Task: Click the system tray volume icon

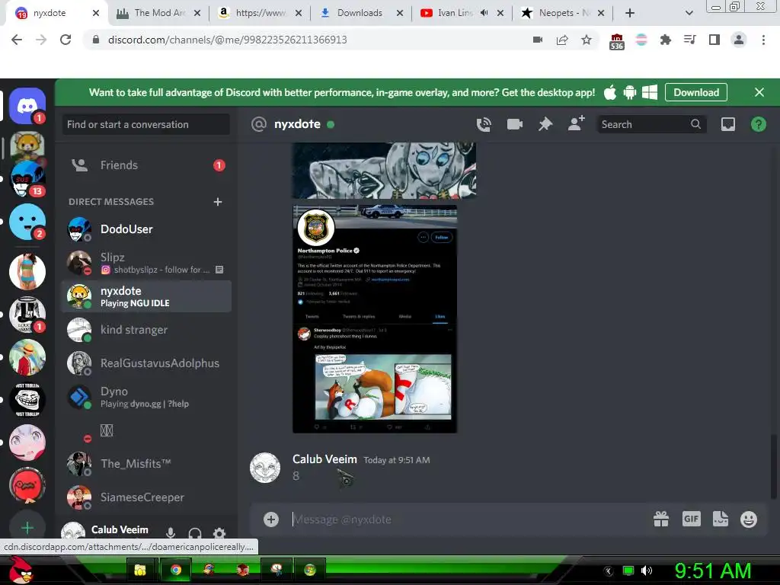Action: (x=646, y=571)
